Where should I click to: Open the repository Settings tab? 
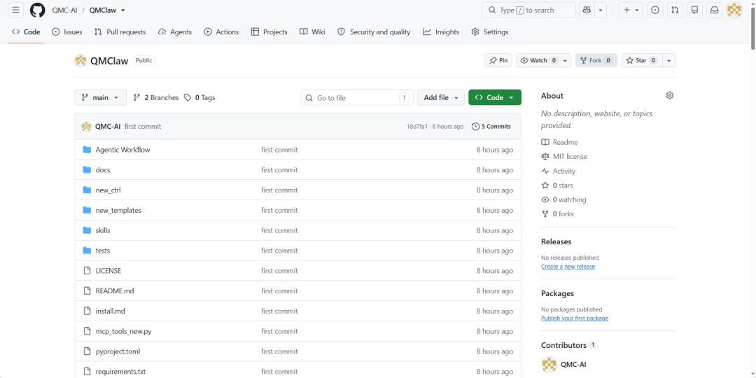tap(490, 31)
